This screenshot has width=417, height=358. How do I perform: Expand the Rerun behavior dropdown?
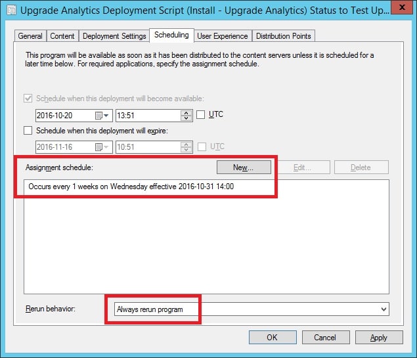coord(384,309)
